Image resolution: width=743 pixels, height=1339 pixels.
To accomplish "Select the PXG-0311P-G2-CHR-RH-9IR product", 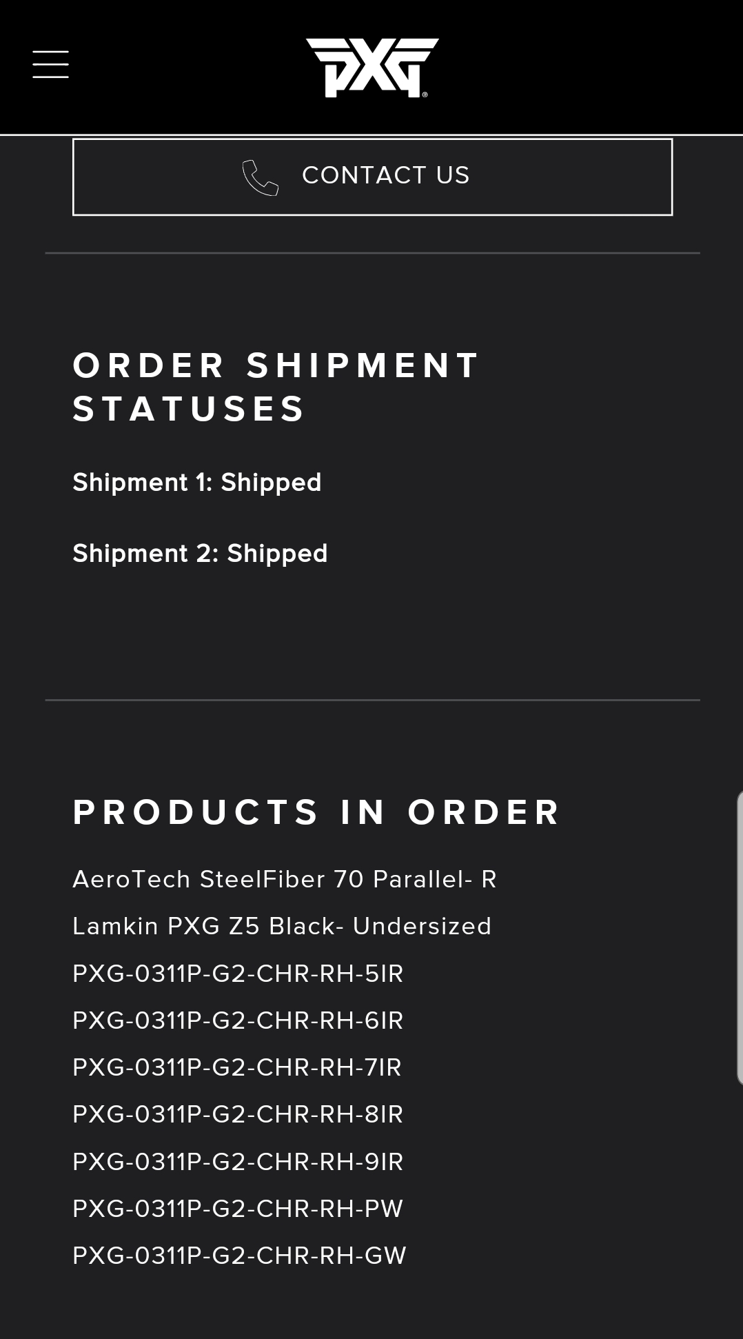I will (x=238, y=1162).
